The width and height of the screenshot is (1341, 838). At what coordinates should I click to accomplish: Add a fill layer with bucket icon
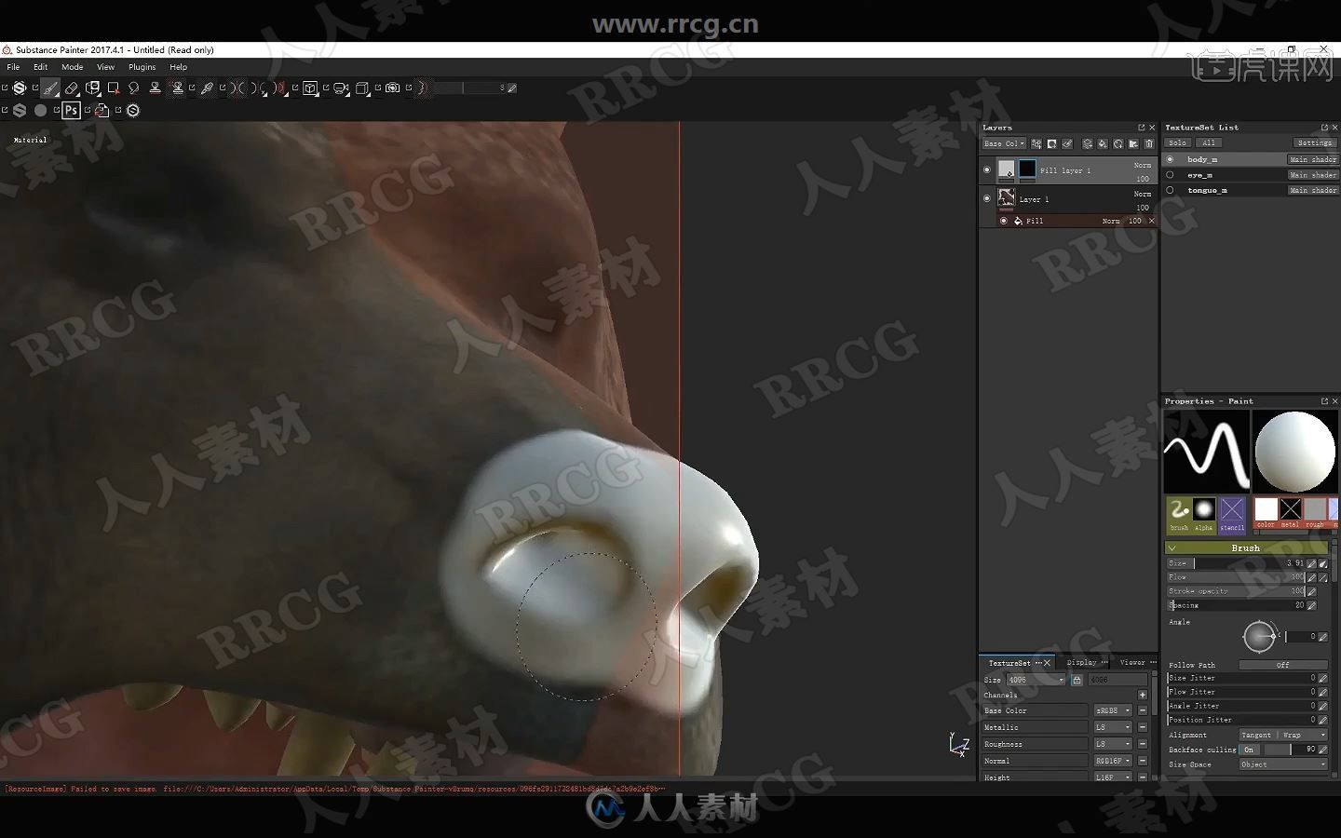point(1103,143)
